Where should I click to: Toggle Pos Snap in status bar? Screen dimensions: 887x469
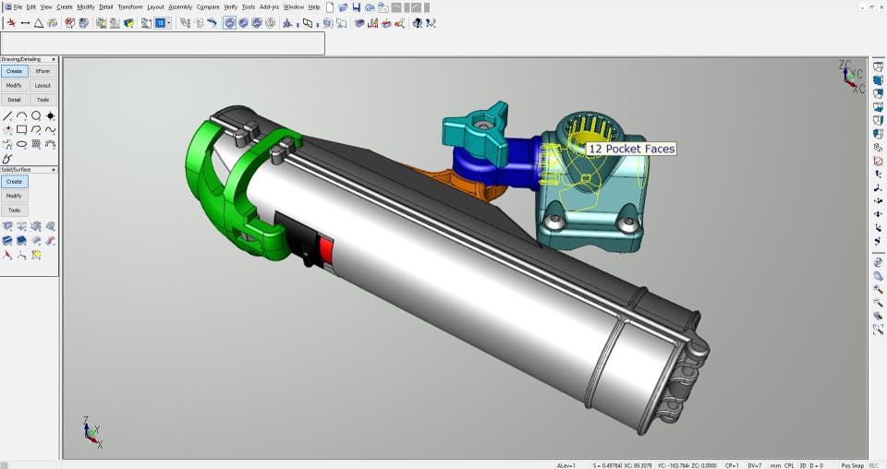coord(853,465)
